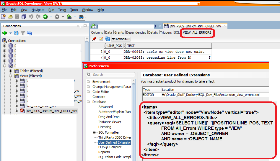This screenshot has height=161, width=280.
Task: Open dropdown arrow next to New Connection
Action: (x=11, y=33)
